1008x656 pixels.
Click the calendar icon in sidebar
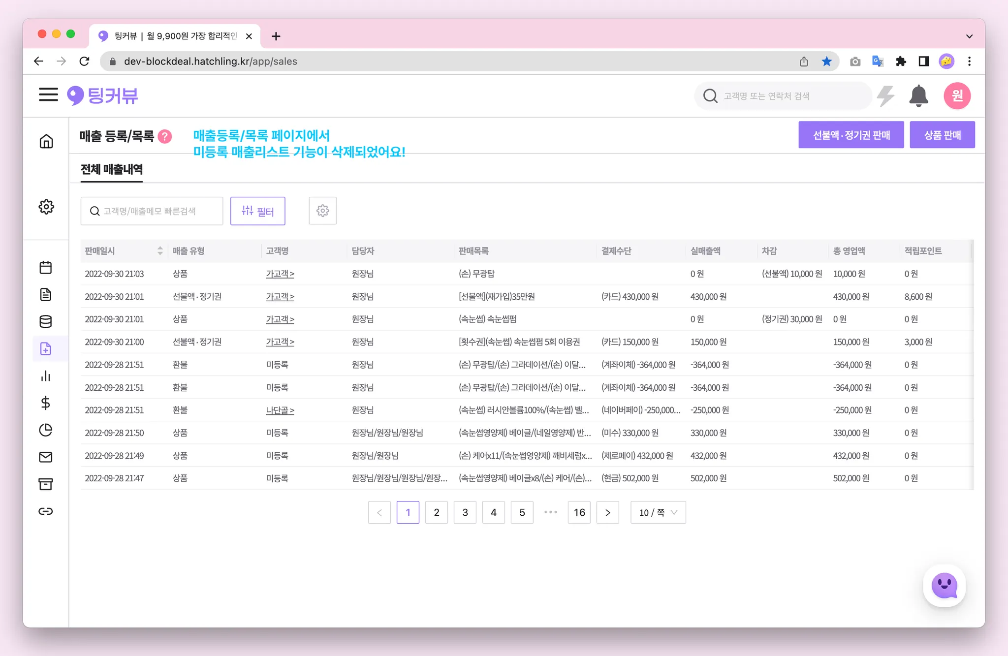point(46,267)
